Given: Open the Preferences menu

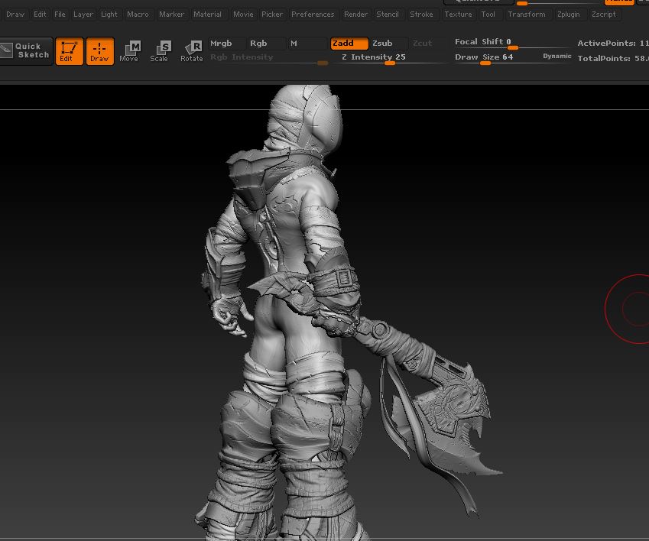Looking at the screenshot, I should [313, 15].
